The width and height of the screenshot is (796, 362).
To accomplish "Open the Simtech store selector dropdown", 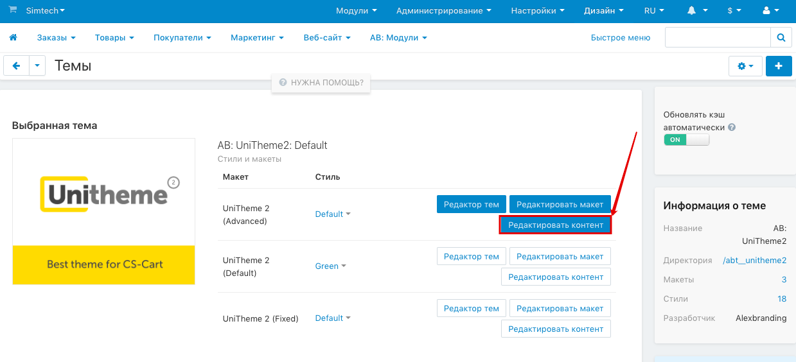I will [45, 11].
